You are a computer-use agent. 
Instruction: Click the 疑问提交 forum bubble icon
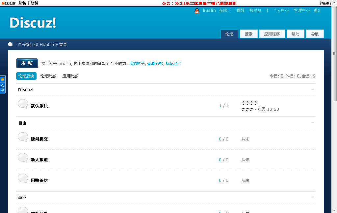coord(23,137)
